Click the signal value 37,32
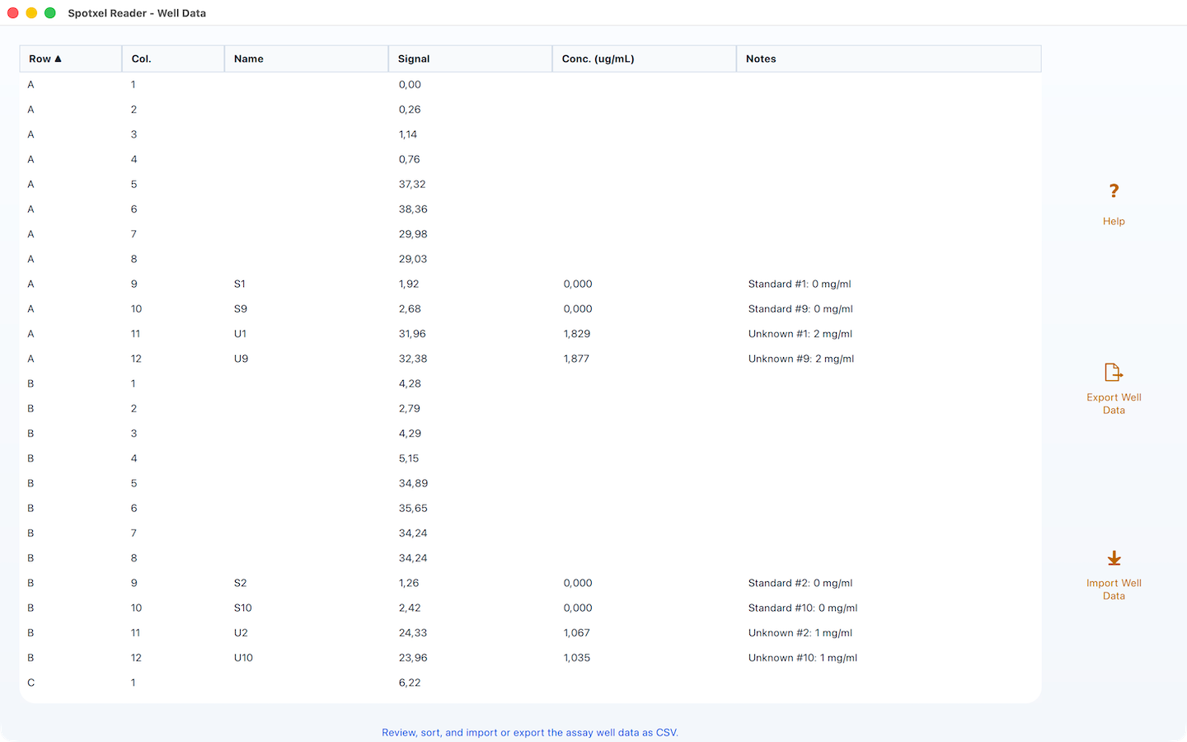 (x=412, y=184)
